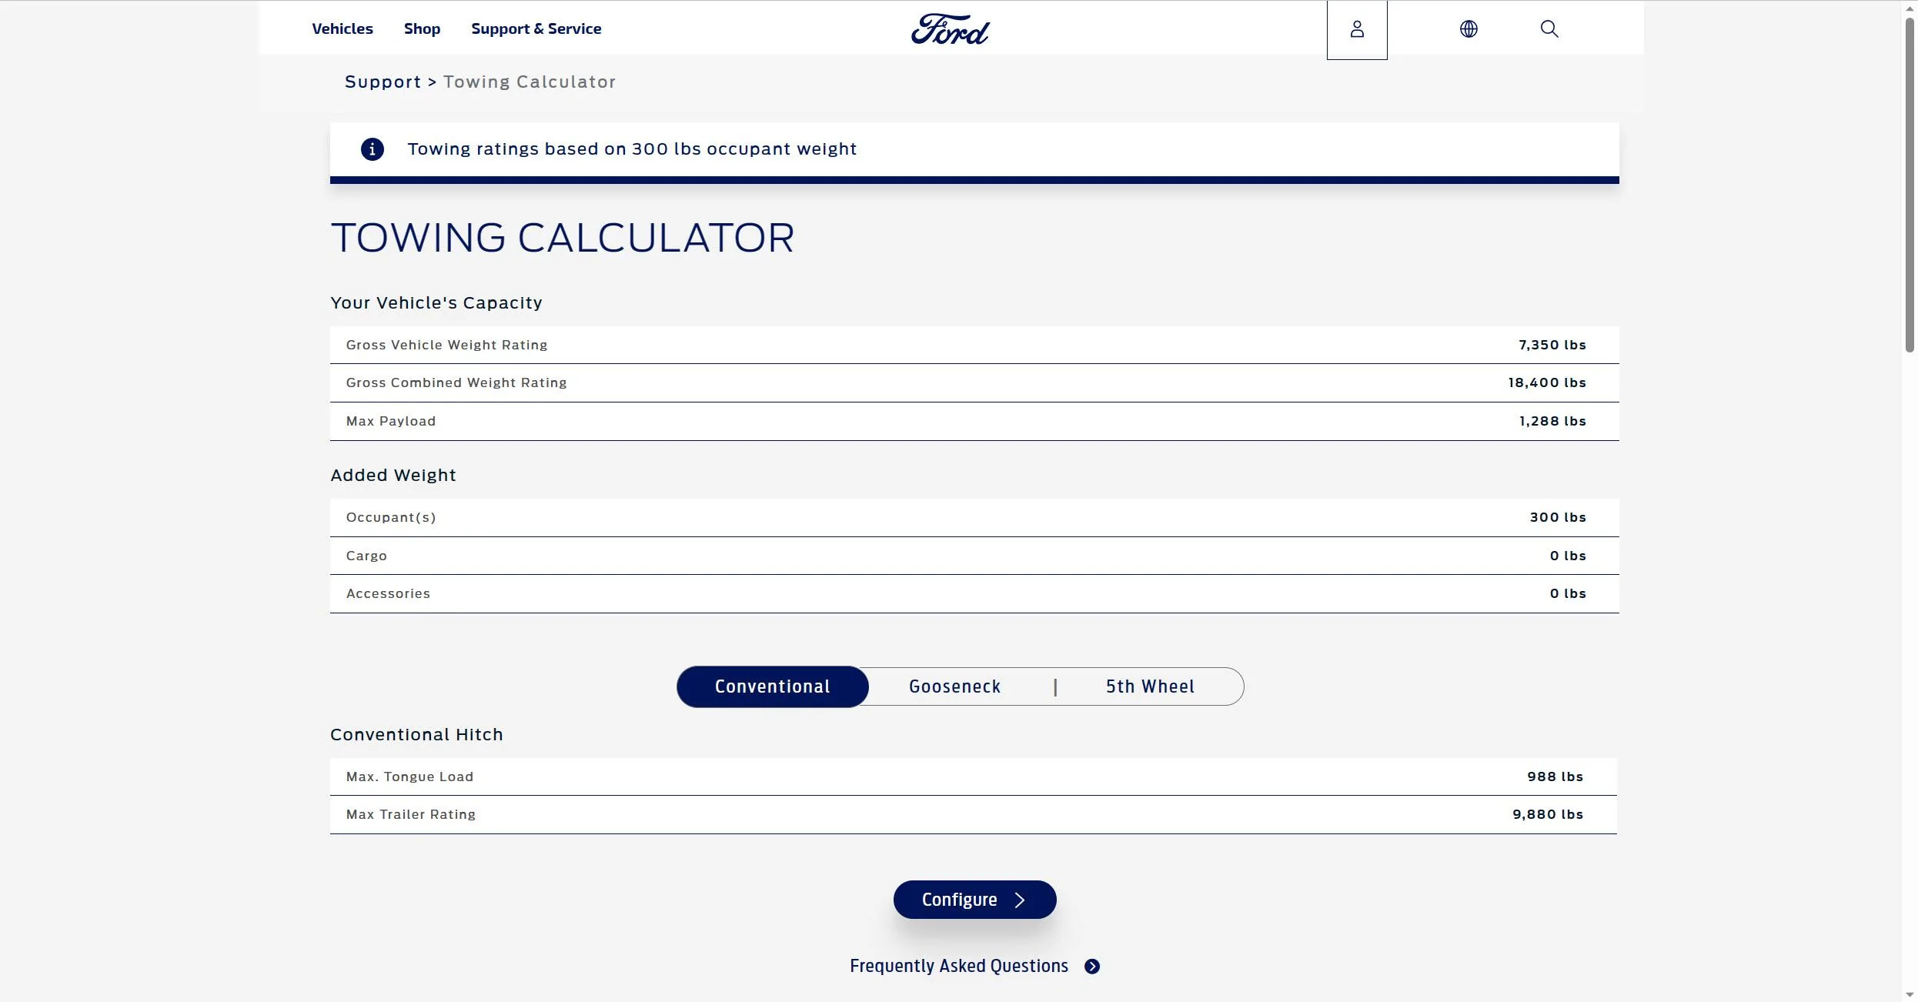Viewport: 1918px width, 1002px height.
Task: Click the Configure button
Action: tap(974, 900)
